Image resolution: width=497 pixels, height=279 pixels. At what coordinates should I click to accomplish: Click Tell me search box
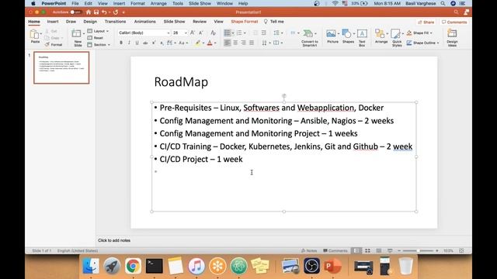coord(274,22)
